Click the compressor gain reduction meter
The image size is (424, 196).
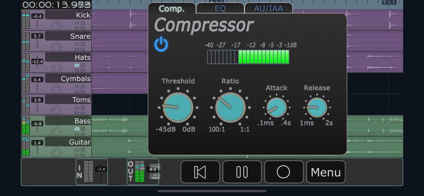click(248, 57)
